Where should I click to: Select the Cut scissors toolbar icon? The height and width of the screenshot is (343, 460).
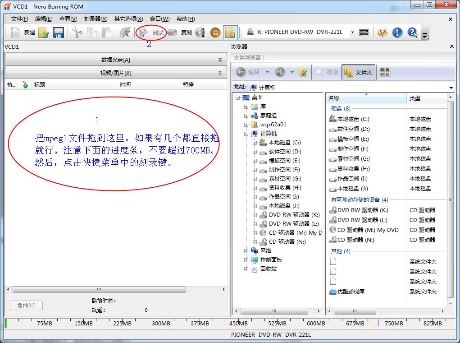click(77, 32)
